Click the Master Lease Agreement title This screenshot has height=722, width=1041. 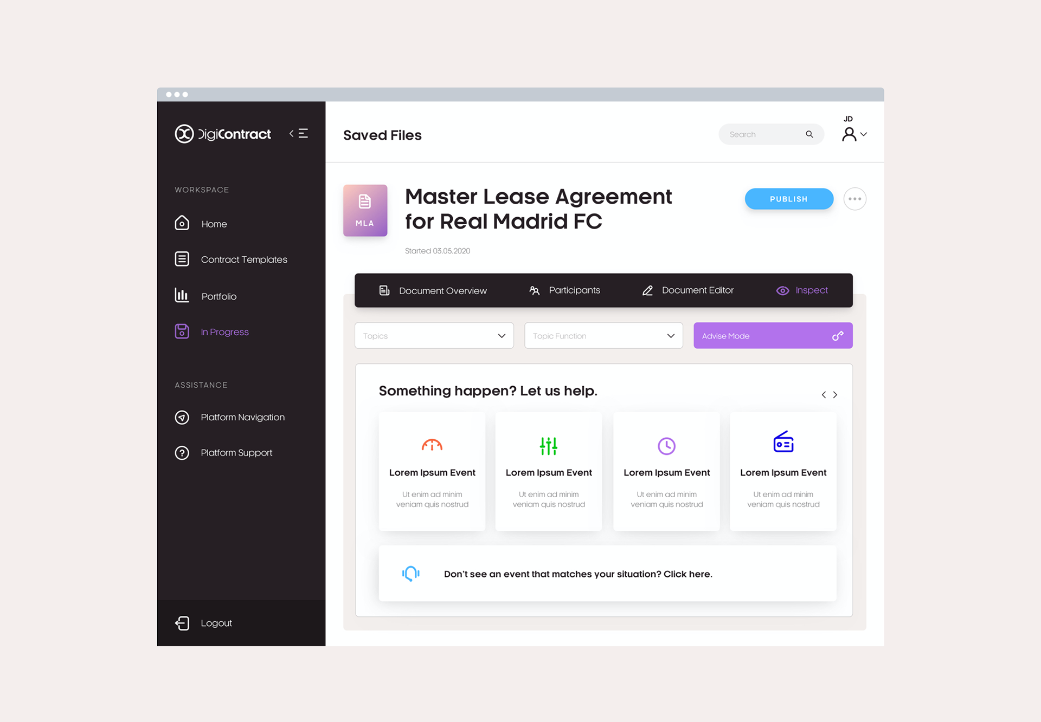point(538,209)
